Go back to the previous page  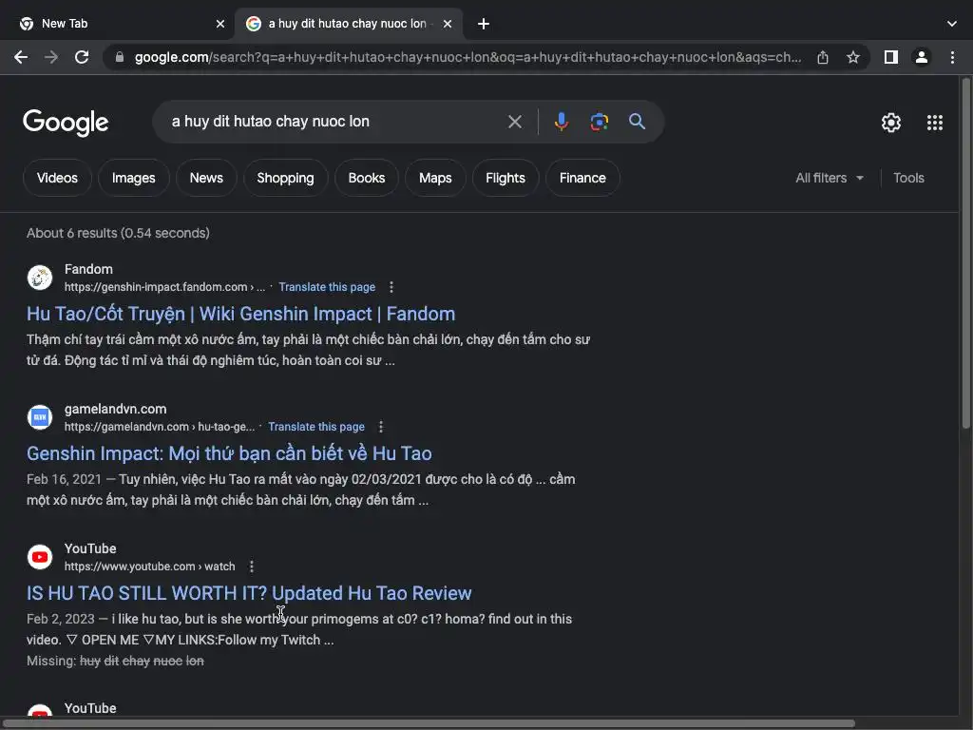pos(21,57)
